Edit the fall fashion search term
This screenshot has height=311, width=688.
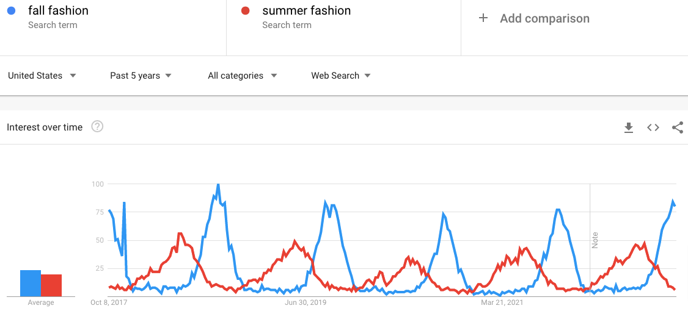coord(59,10)
